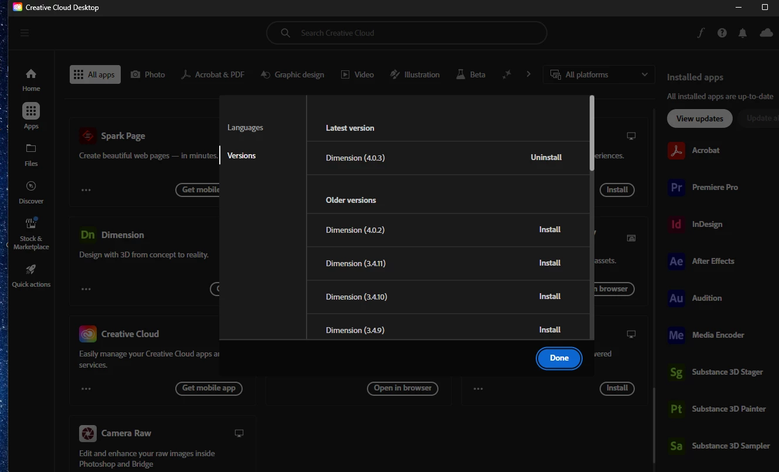Click the Substance 3D Sampler icon
Screen dimensions: 779x472
coord(676,446)
